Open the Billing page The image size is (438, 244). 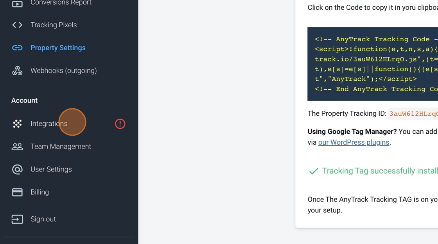(39, 192)
